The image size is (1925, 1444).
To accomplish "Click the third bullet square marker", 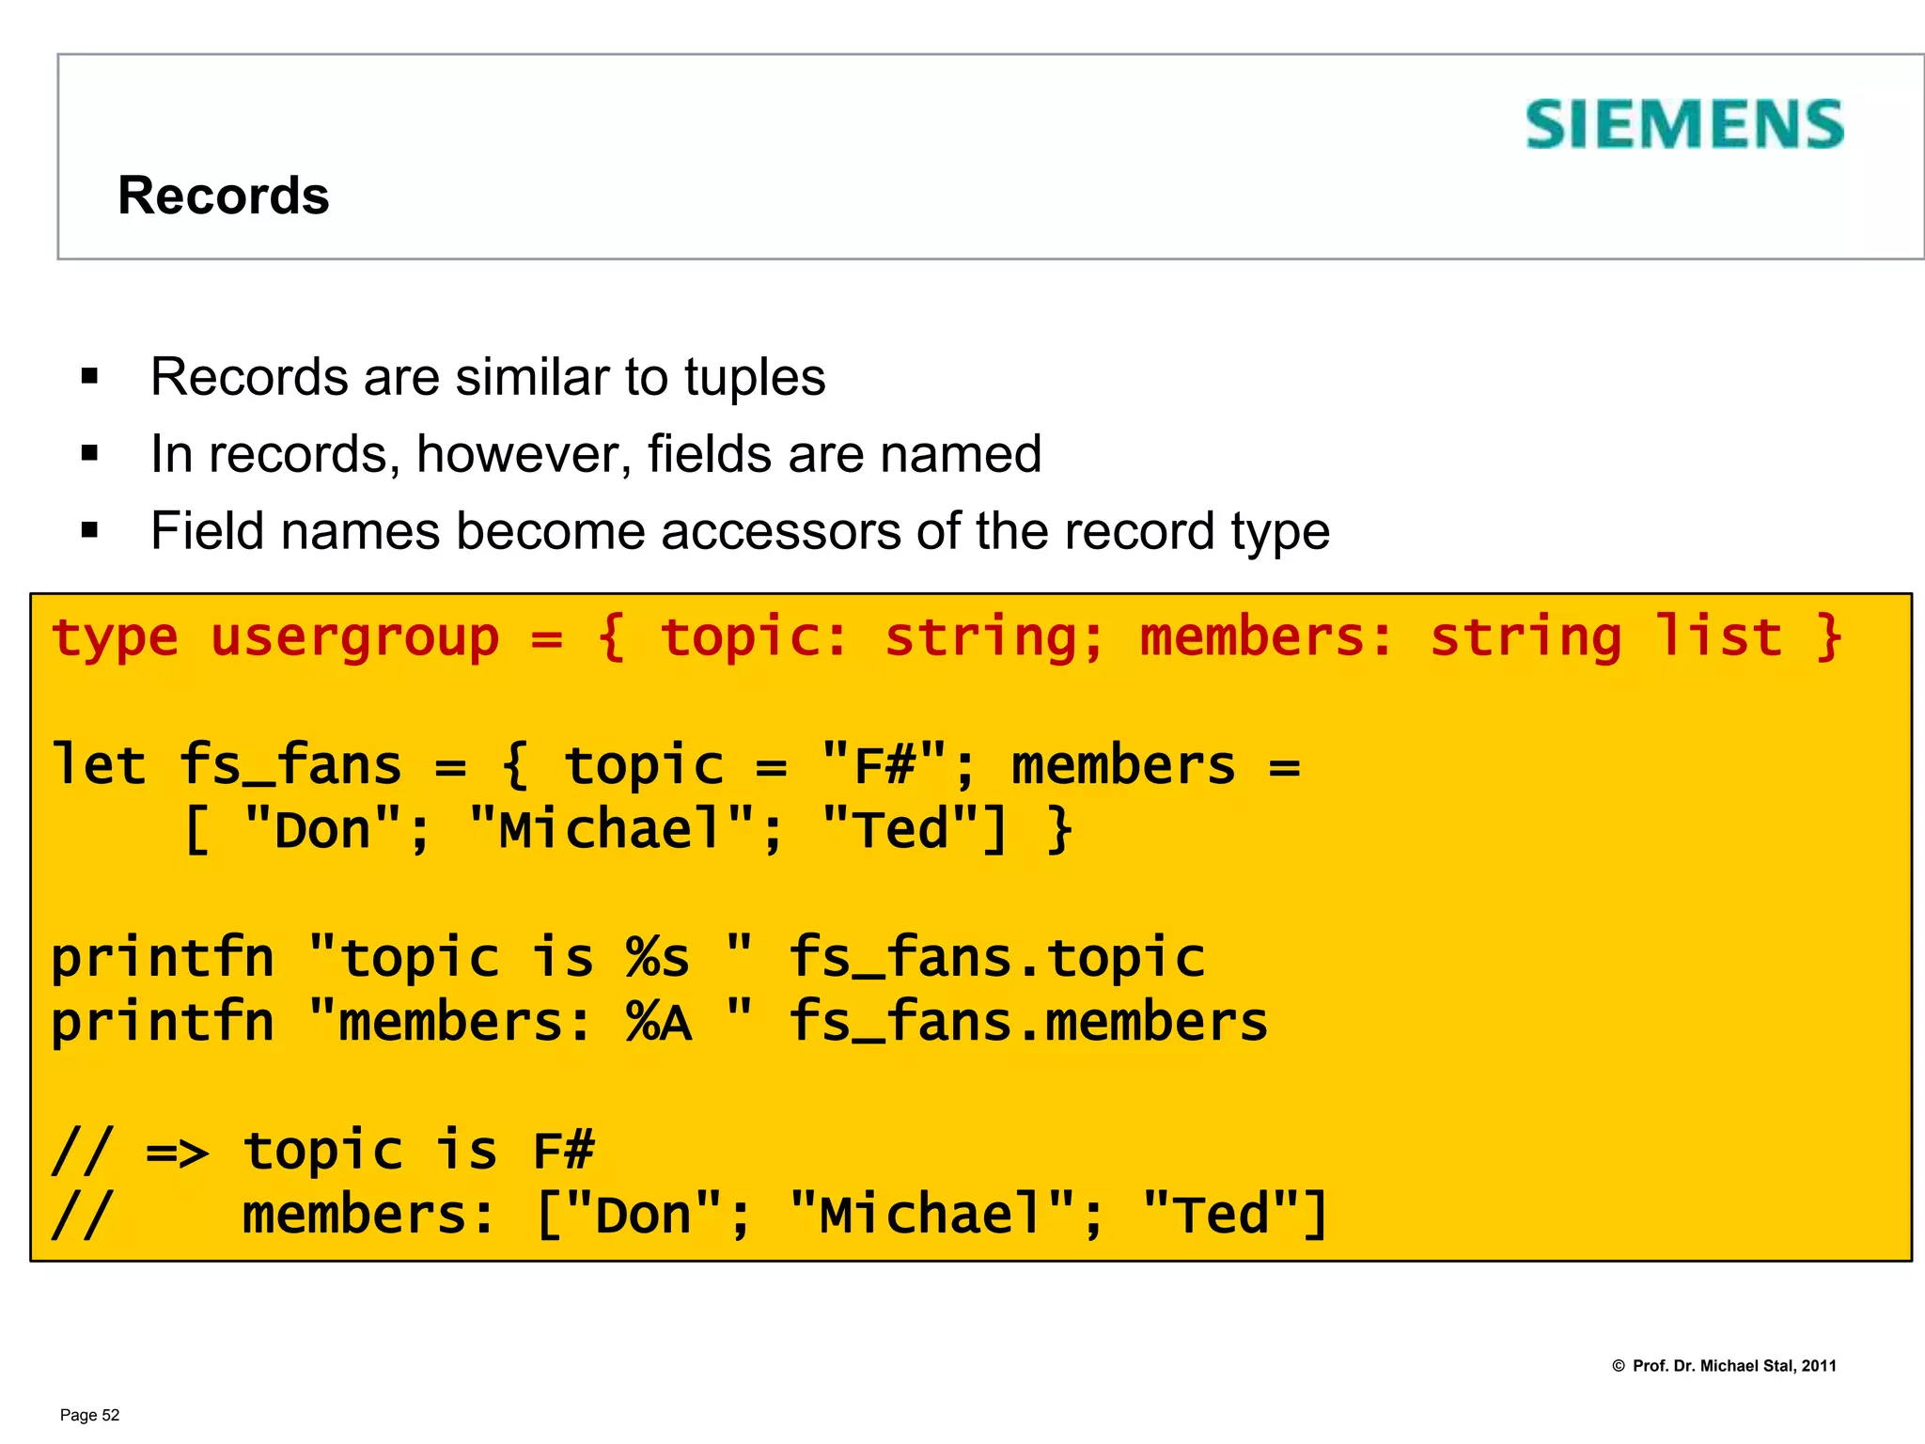I will [90, 531].
